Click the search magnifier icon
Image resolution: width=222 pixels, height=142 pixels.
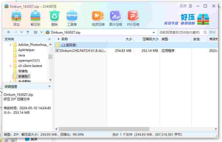point(205,32)
